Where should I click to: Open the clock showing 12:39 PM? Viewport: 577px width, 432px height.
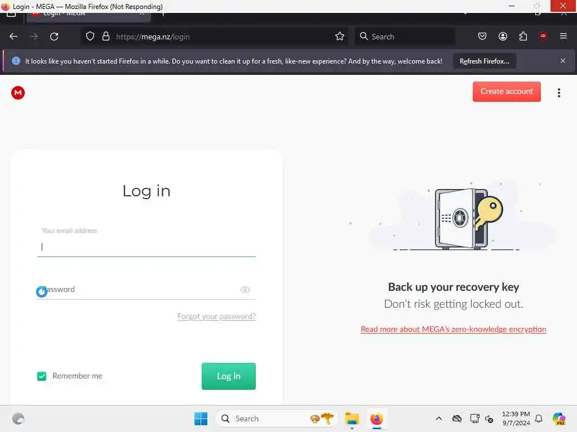[516, 418]
